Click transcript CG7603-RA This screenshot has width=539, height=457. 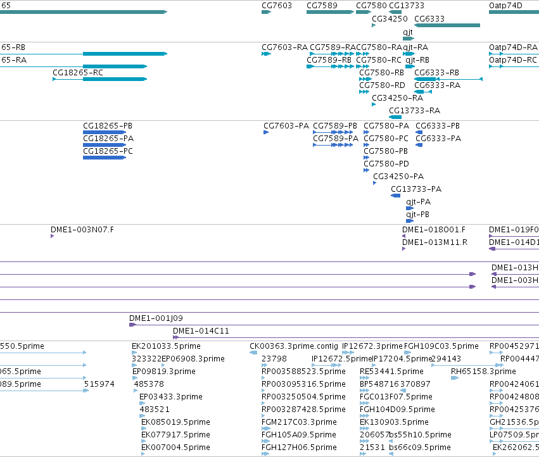(x=284, y=47)
